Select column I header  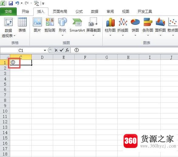[x=150, y=57]
